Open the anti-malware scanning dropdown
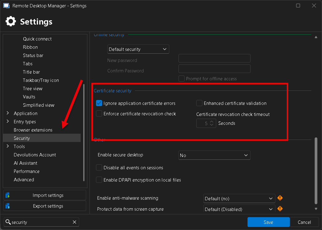The image size is (322, 230). pos(239,199)
